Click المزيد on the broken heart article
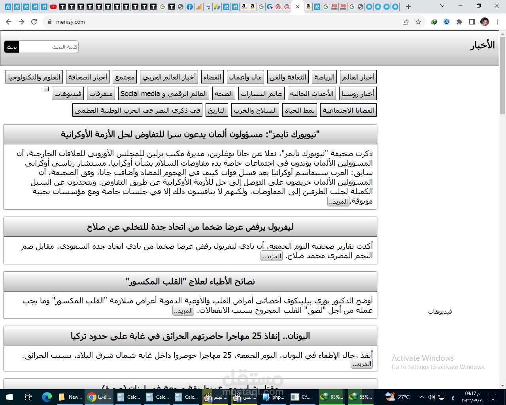 point(183,311)
